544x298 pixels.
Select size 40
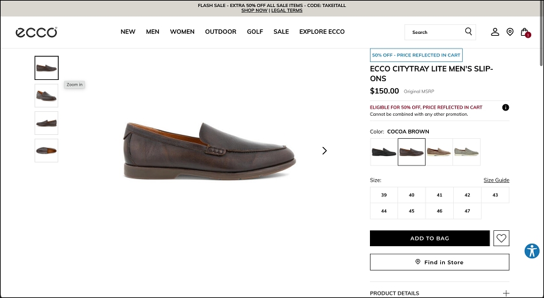412,195
